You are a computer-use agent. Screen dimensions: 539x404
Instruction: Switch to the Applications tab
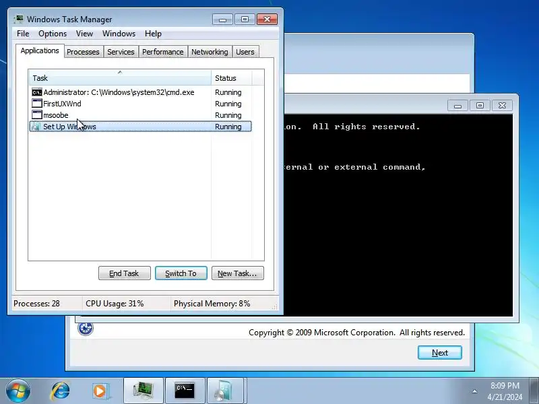click(40, 51)
